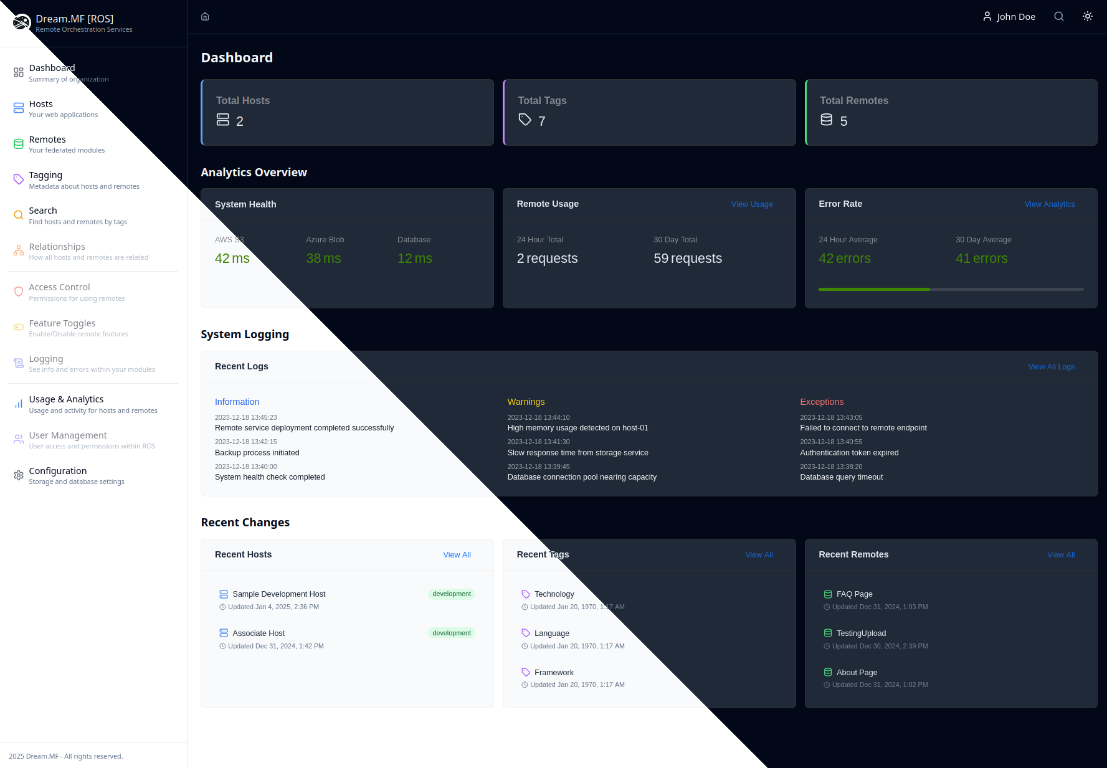The height and width of the screenshot is (768, 1107).
Task: Open search via magnifier icon in header
Action: point(1058,17)
